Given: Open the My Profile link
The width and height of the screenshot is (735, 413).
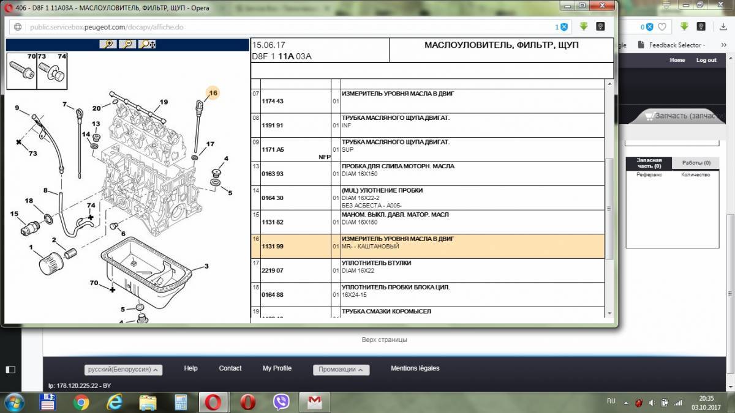Looking at the screenshot, I should (x=277, y=368).
